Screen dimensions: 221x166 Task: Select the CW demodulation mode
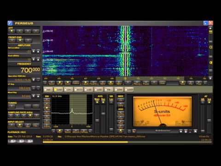point(69,89)
